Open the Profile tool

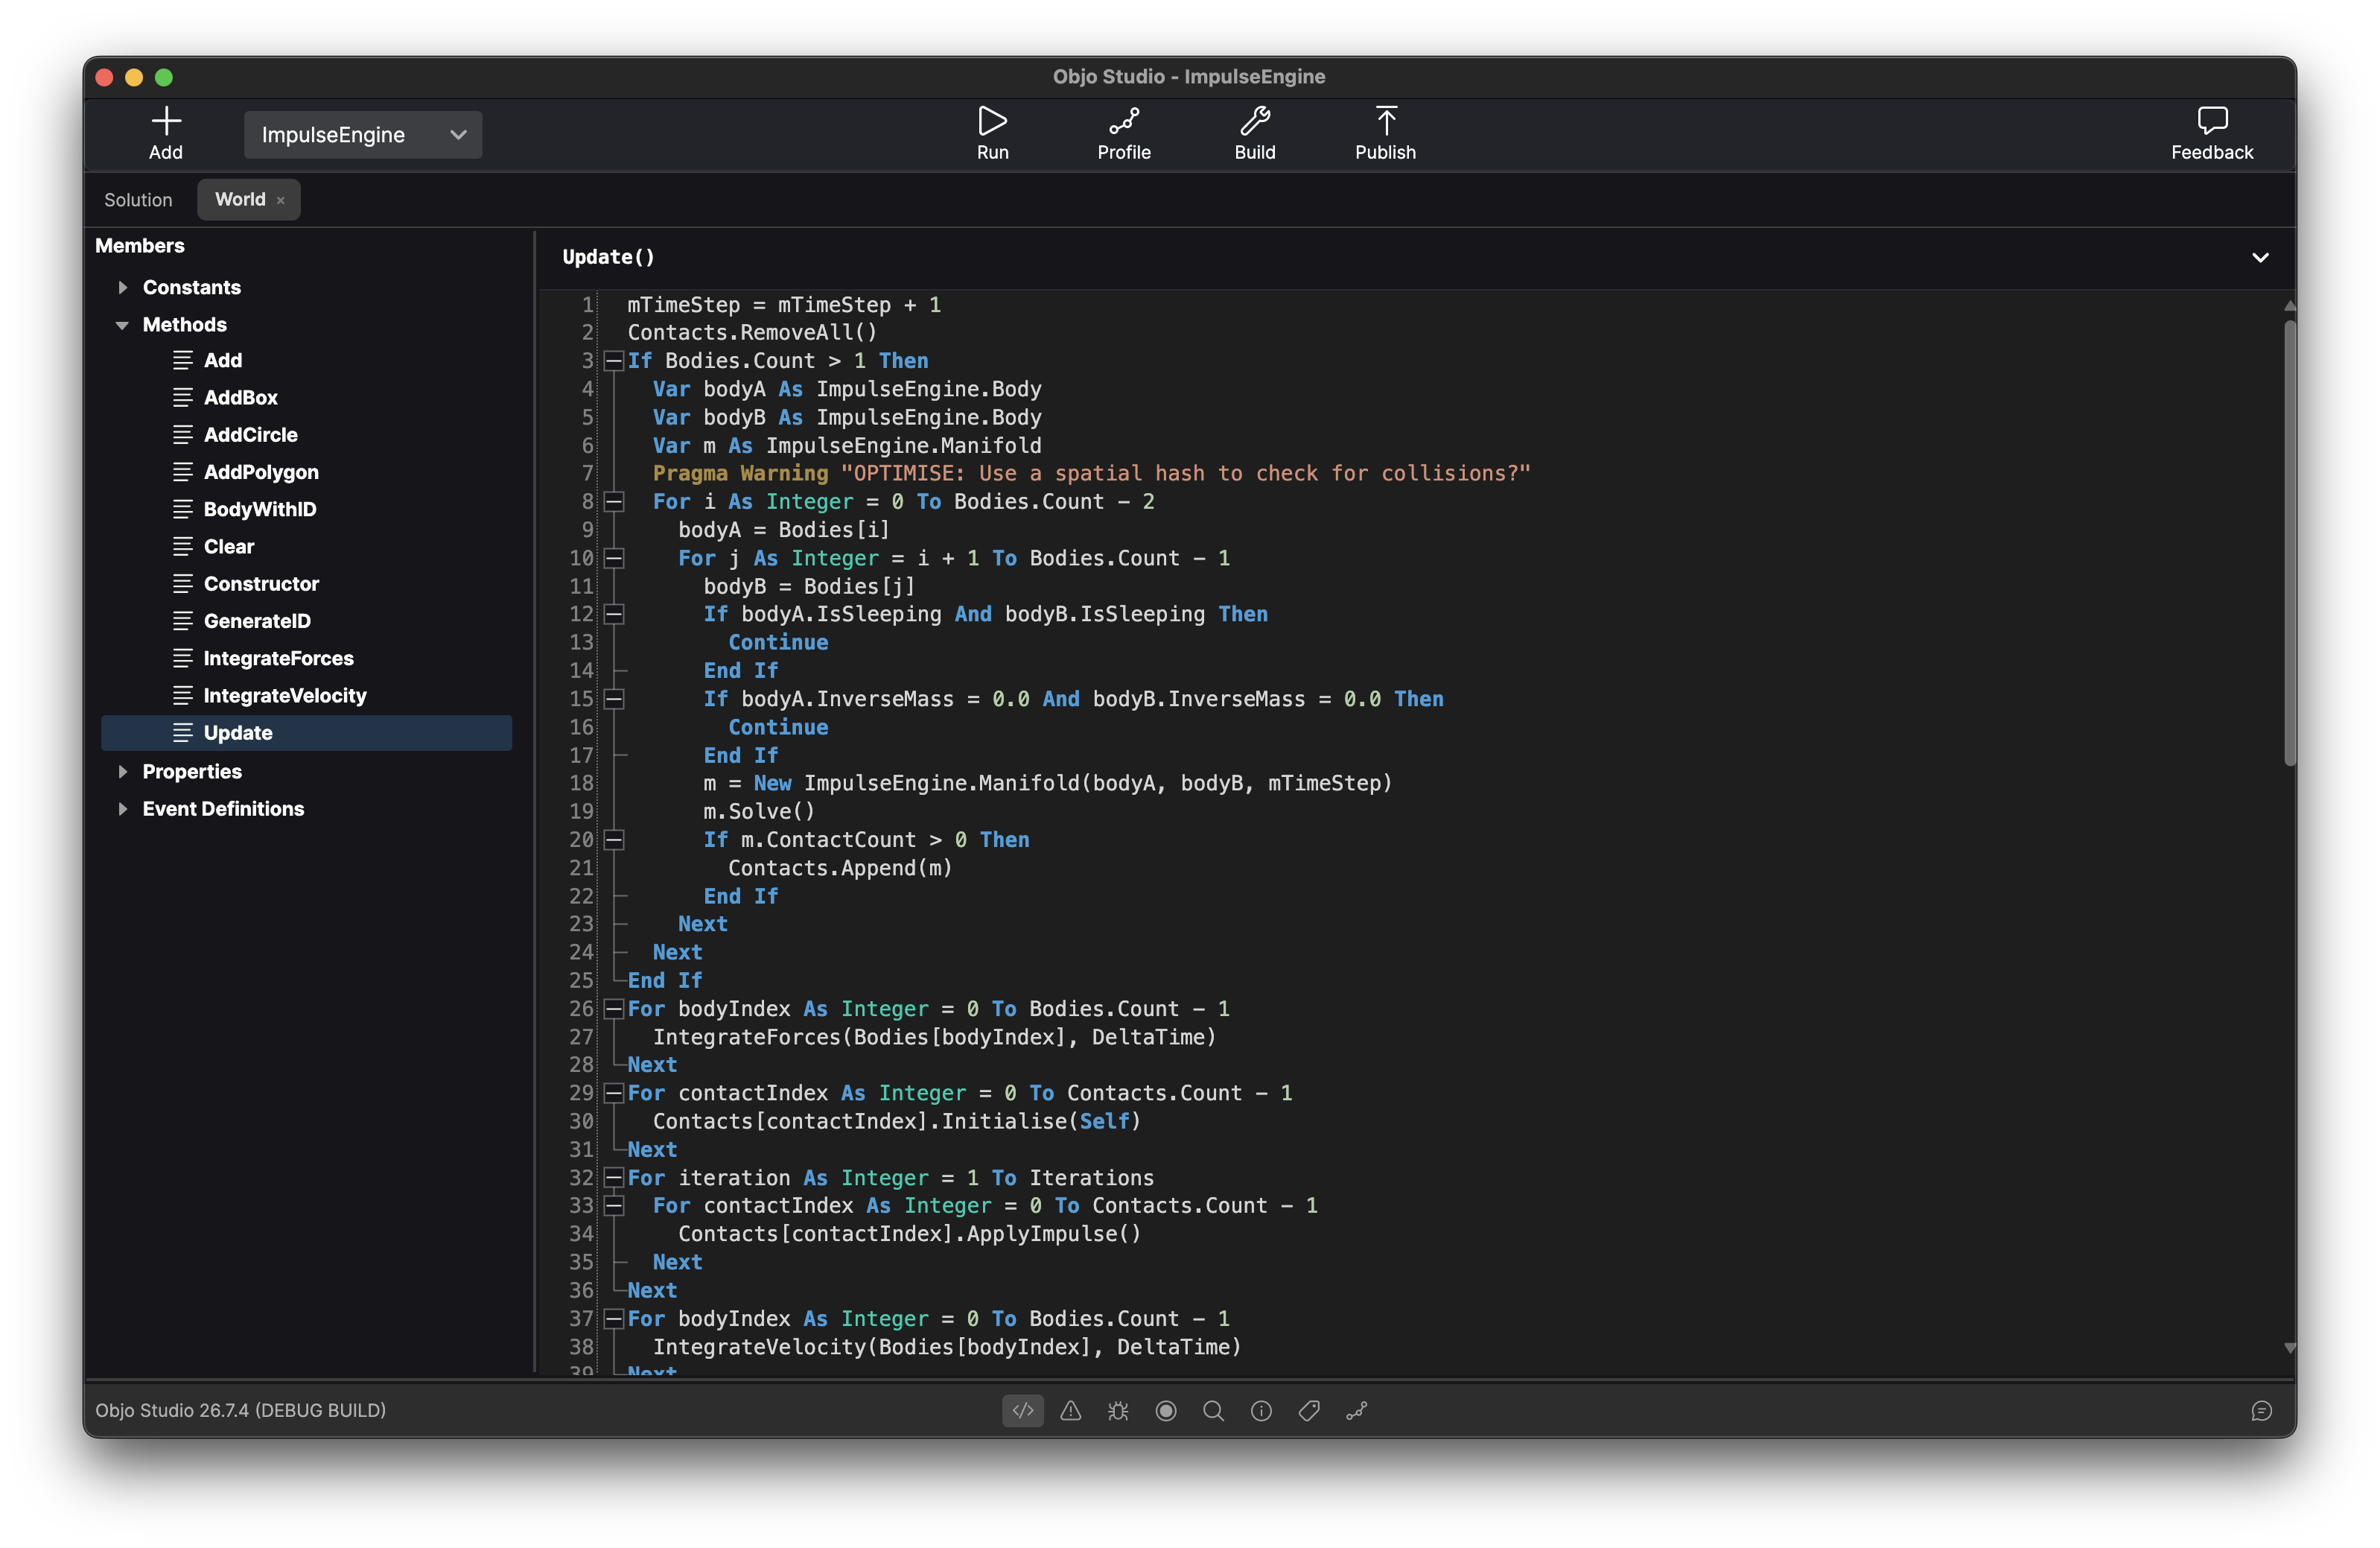(x=1123, y=122)
